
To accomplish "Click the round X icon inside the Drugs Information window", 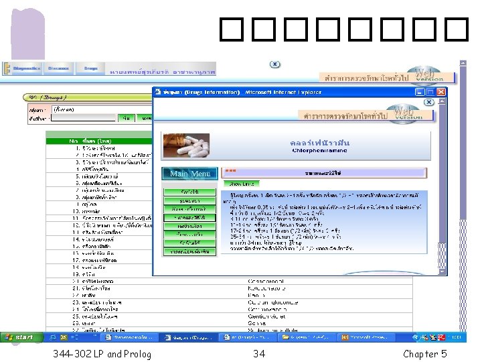I will [x=429, y=102].
